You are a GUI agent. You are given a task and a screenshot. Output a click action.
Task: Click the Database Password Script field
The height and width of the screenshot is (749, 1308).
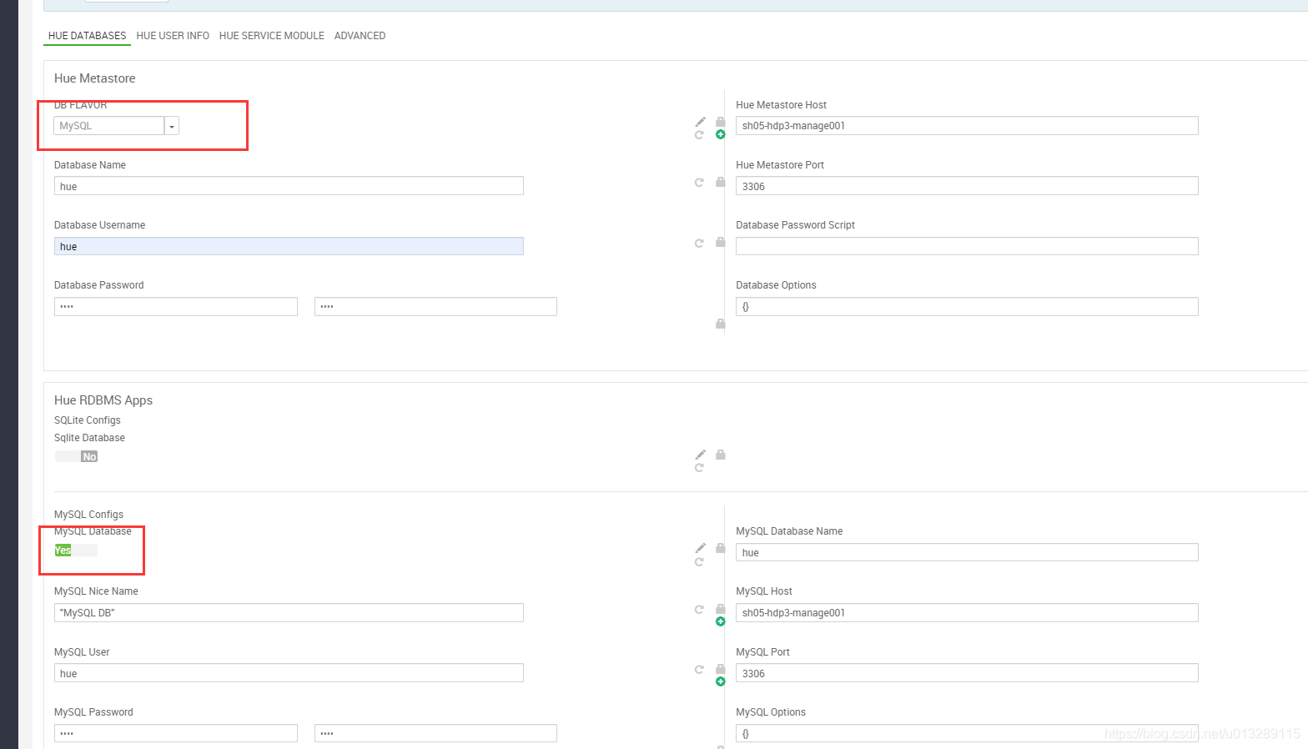click(x=967, y=246)
